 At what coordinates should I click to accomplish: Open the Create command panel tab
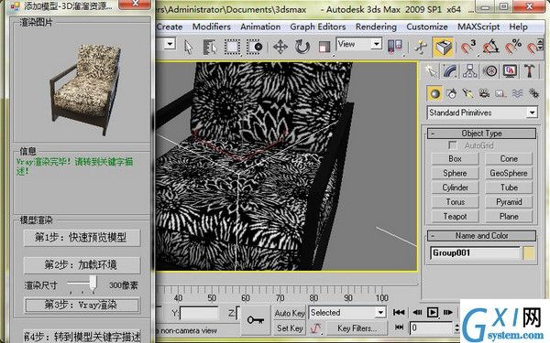pos(431,71)
